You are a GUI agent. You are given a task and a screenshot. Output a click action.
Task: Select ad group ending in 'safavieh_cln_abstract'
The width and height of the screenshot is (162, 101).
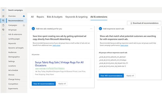tap(112, 57)
